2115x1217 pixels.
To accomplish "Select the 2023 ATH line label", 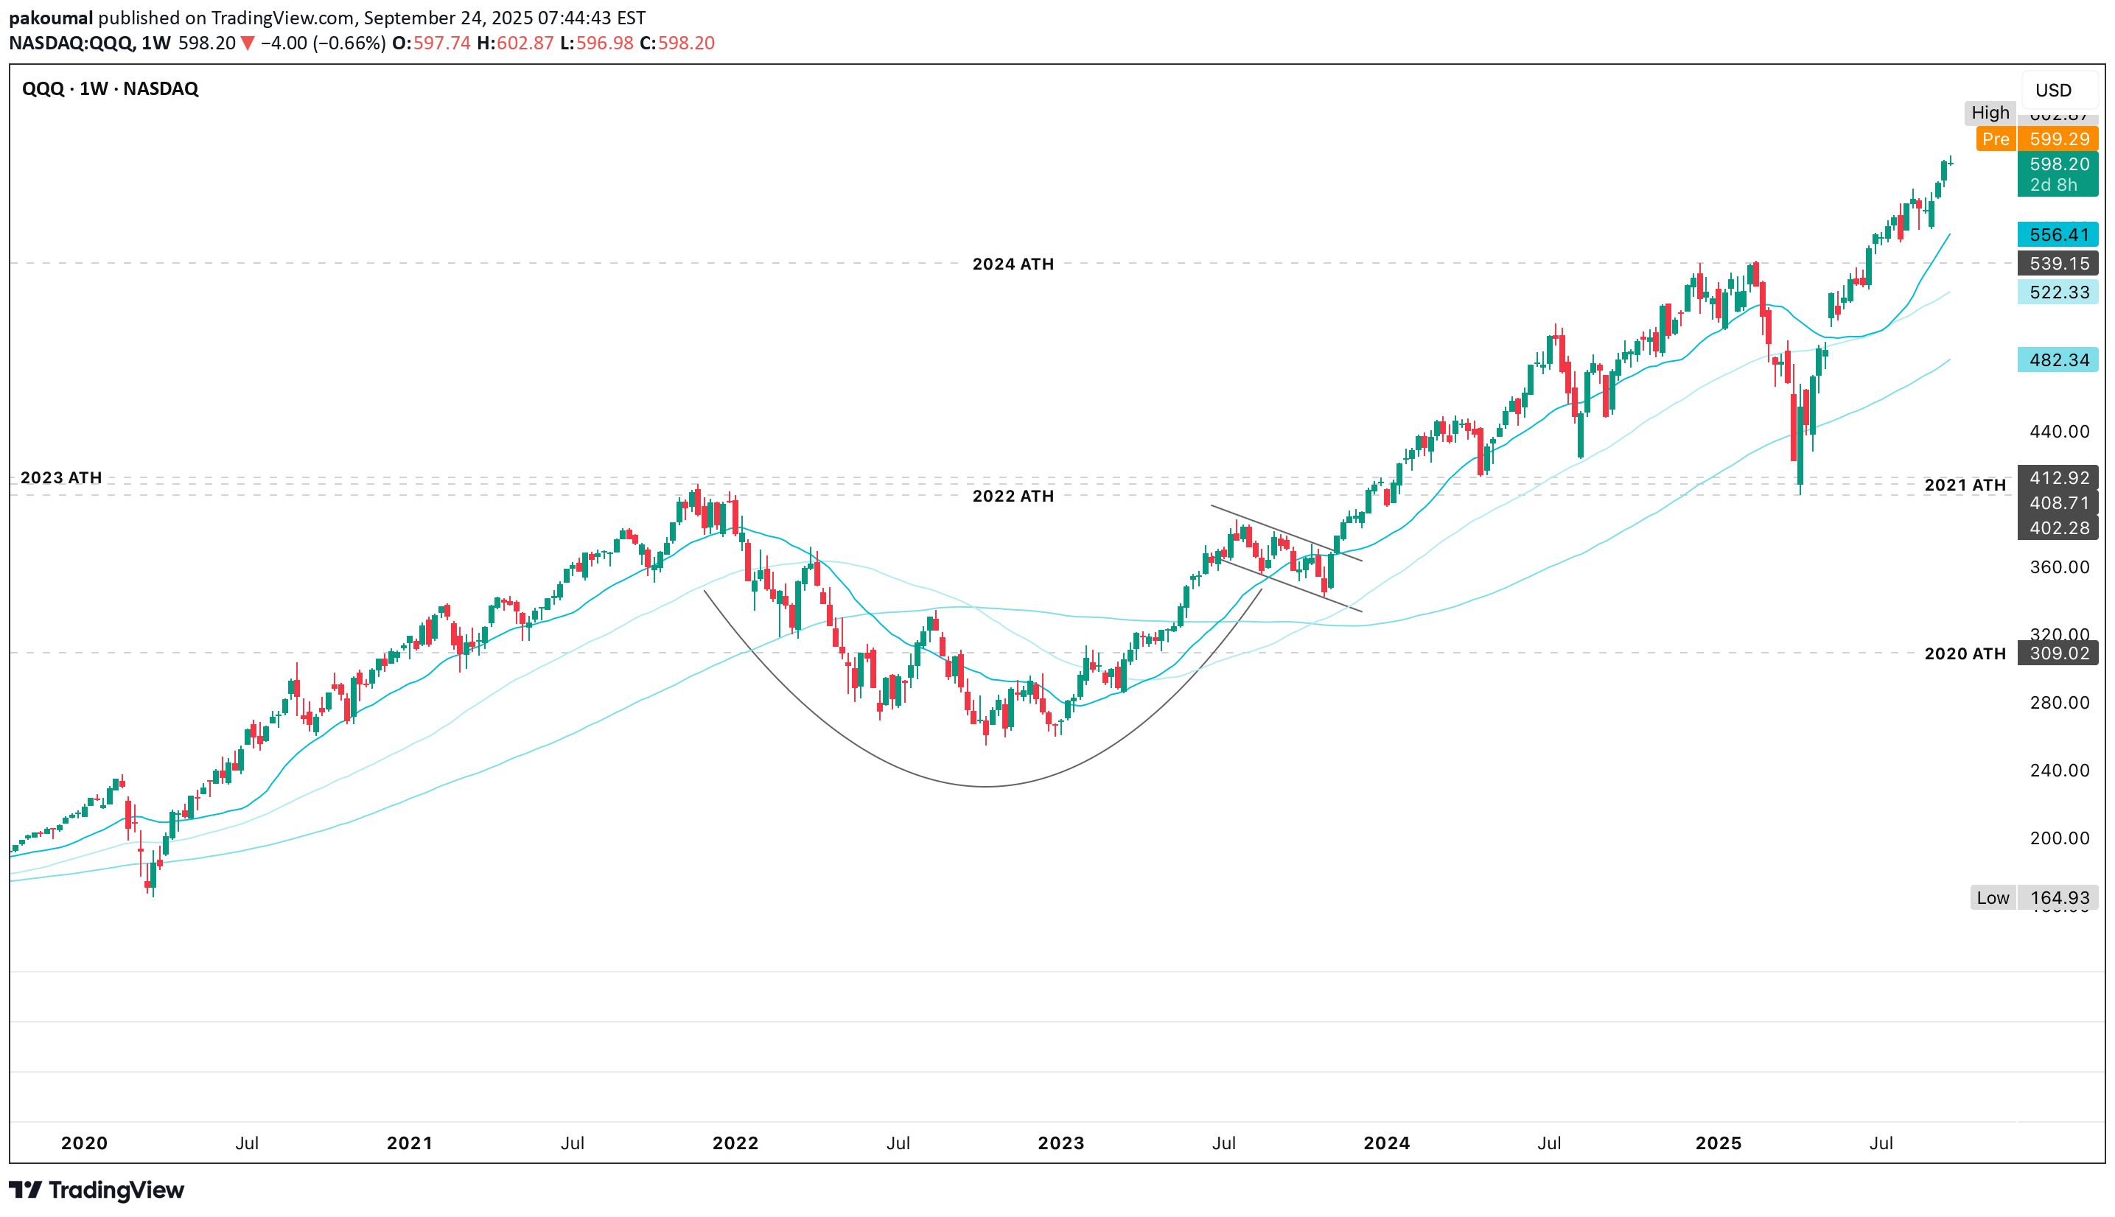I will click(x=61, y=478).
